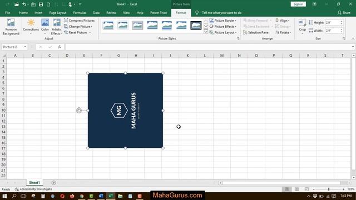
Task: Switch to the Insert tab
Action: click(38, 13)
